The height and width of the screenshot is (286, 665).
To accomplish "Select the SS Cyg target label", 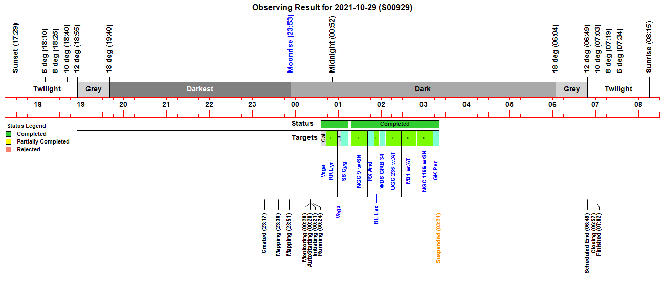I will coord(344,171).
